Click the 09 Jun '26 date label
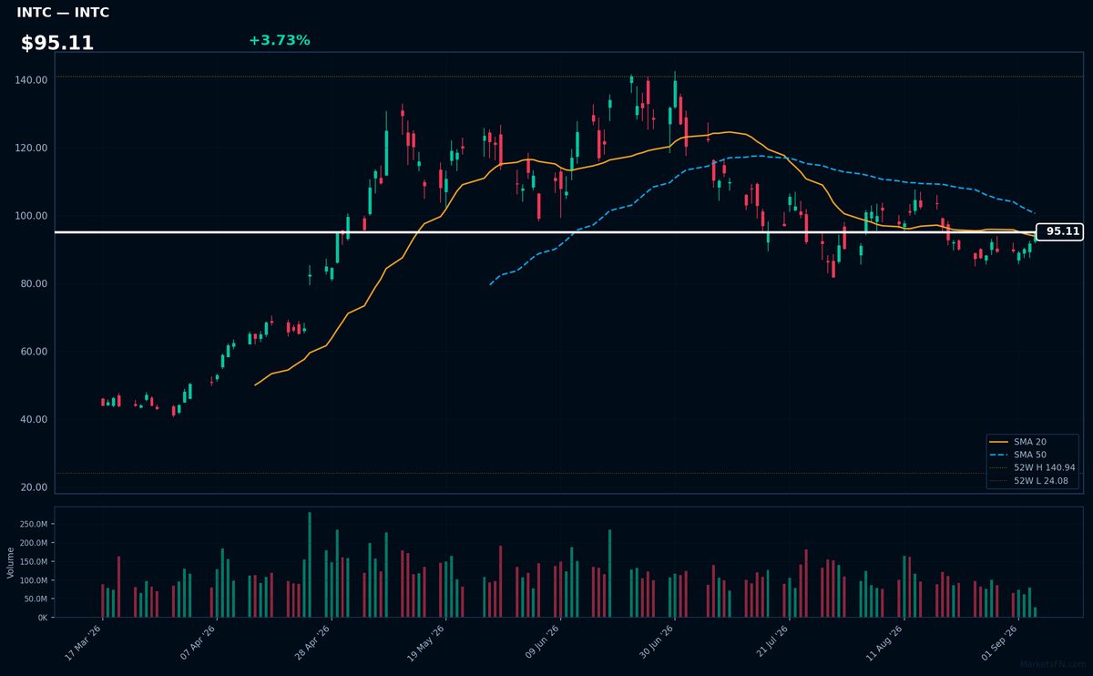Viewport: 1093px width, 676px height. (x=541, y=643)
